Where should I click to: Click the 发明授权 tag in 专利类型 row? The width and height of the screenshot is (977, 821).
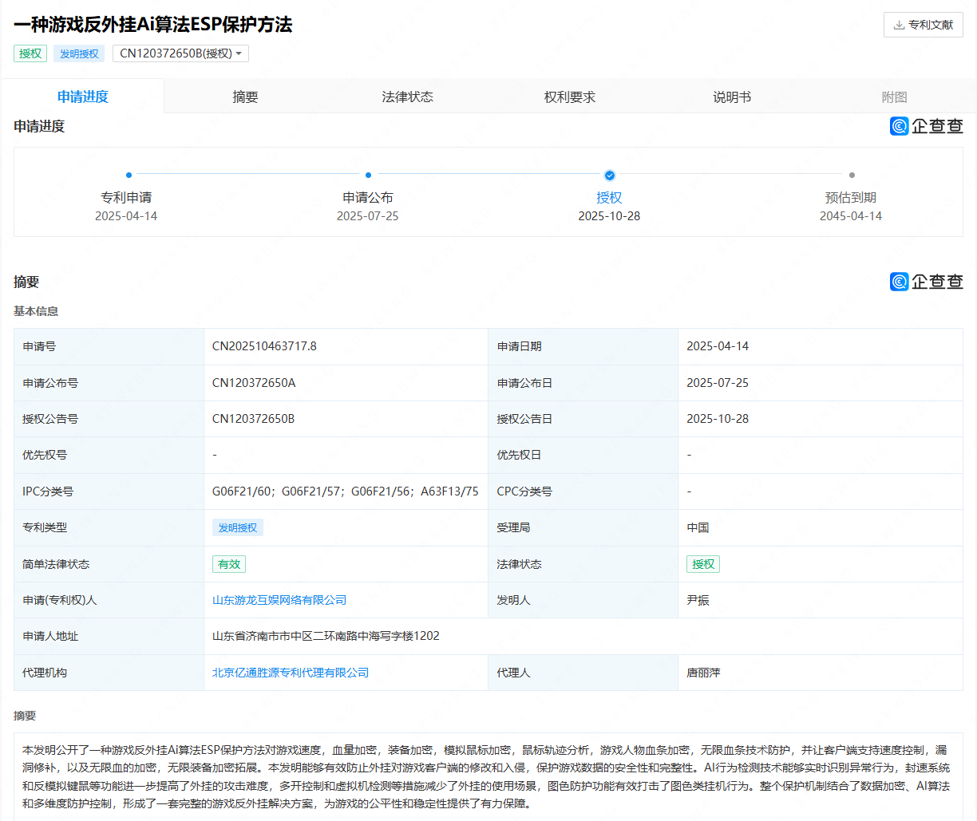[x=237, y=527]
